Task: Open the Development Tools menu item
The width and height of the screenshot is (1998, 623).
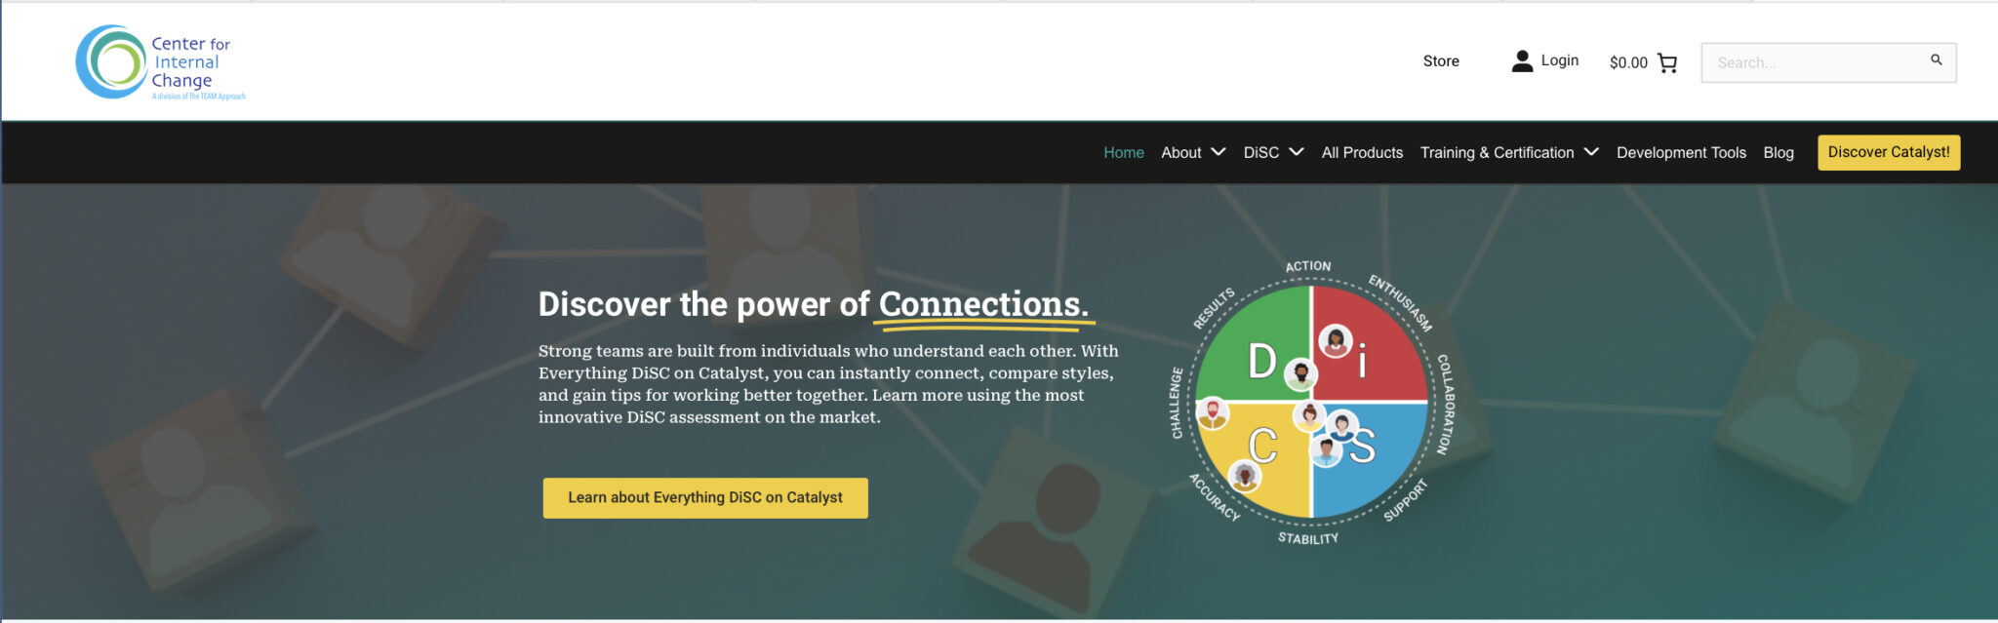Action: tap(1681, 152)
